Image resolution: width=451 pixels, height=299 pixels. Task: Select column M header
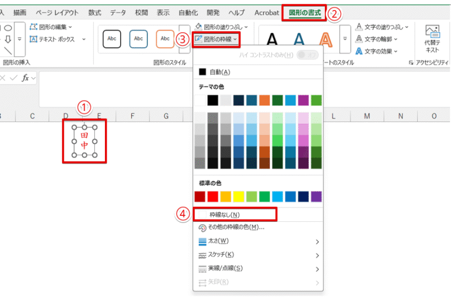[367, 116]
